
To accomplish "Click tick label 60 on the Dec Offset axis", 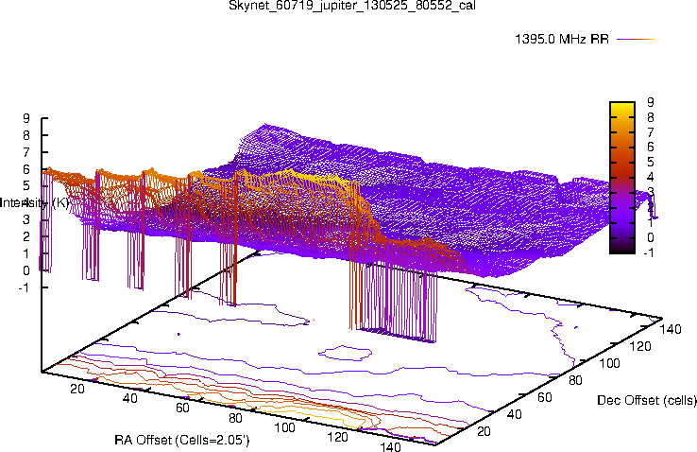I will click(545, 397).
